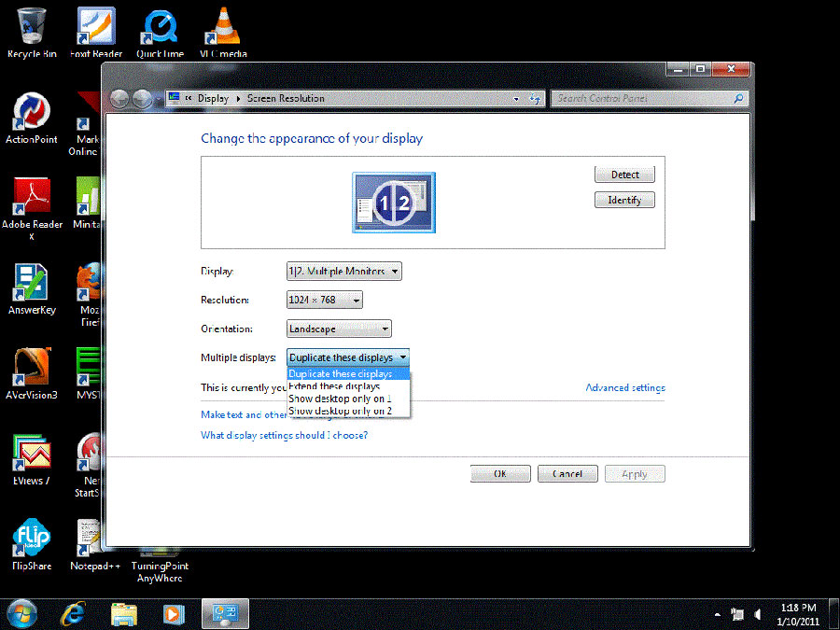Launch the ActionPoint desktop shortcut

(x=32, y=114)
